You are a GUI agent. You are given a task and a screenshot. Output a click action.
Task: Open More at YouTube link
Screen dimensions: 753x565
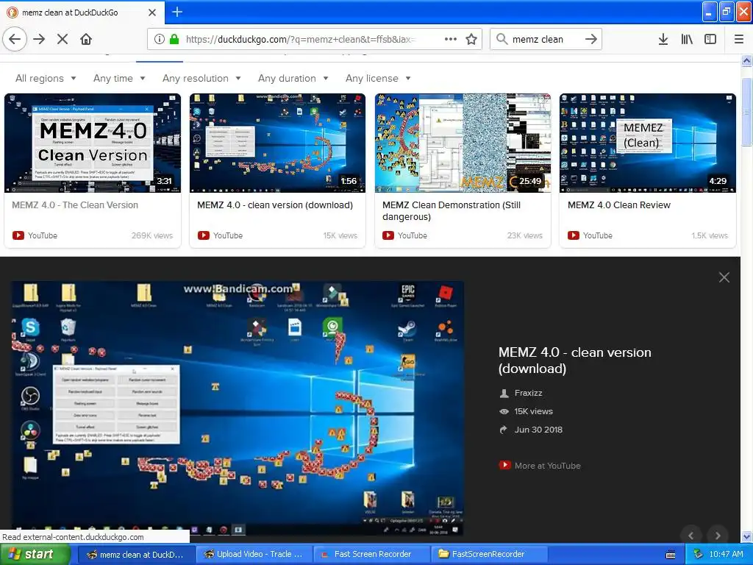click(547, 466)
